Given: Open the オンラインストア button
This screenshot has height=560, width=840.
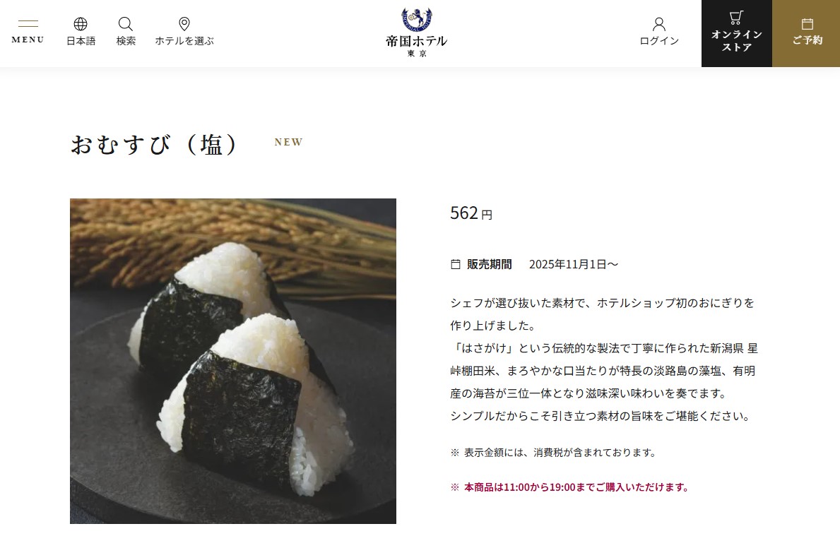Looking at the screenshot, I should 737,33.
